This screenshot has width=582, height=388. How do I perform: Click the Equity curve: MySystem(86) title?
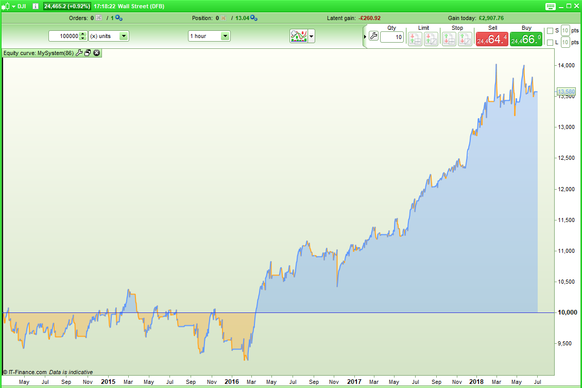click(x=39, y=53)
